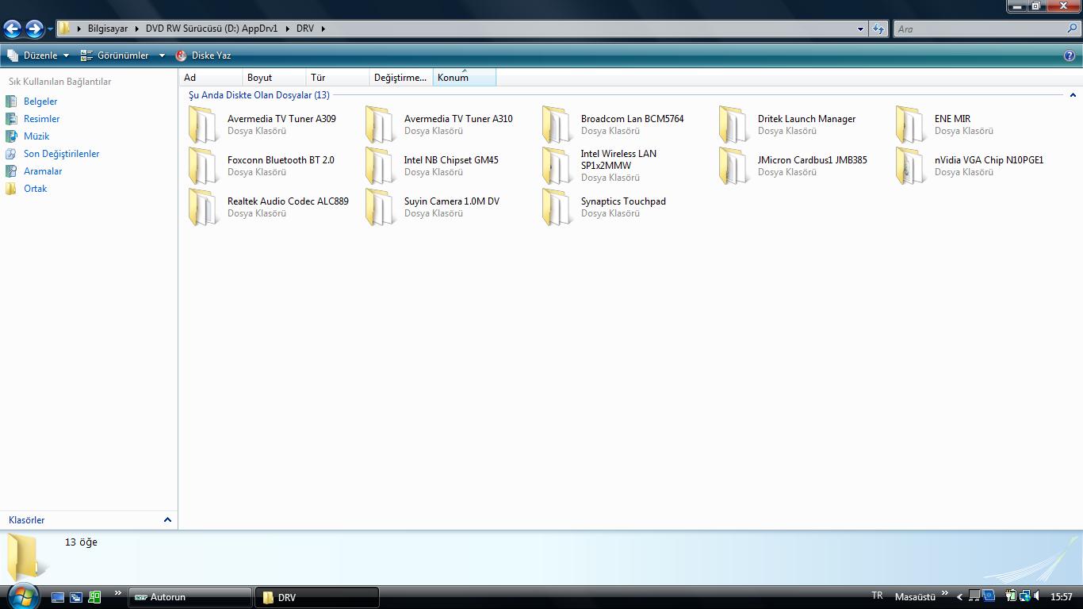1083x609 pixels.
Task: Go back with the Back arrow button
Action: point(12,29)
